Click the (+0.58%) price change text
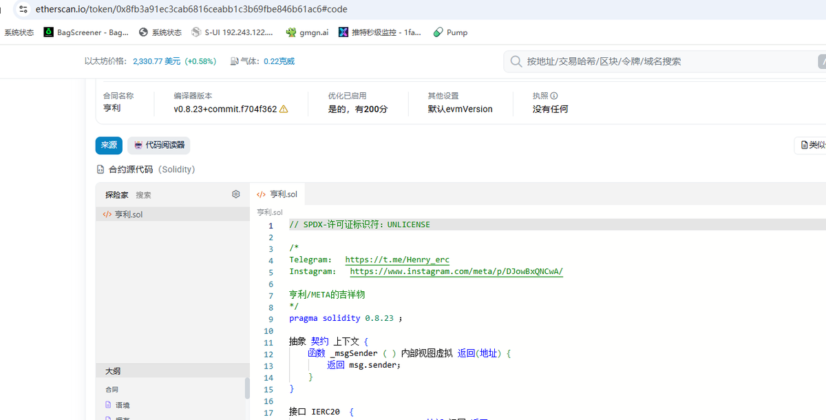The image size is (826, 420). 200,61
